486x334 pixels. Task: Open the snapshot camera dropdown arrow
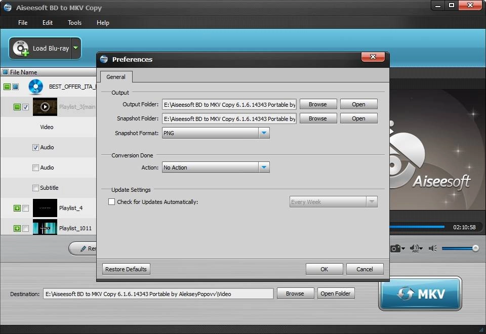coord(403,248)
